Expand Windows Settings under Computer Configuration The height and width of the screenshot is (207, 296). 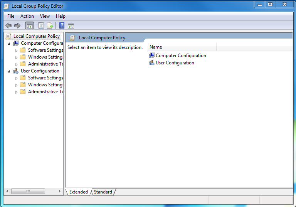click(17, 57)
